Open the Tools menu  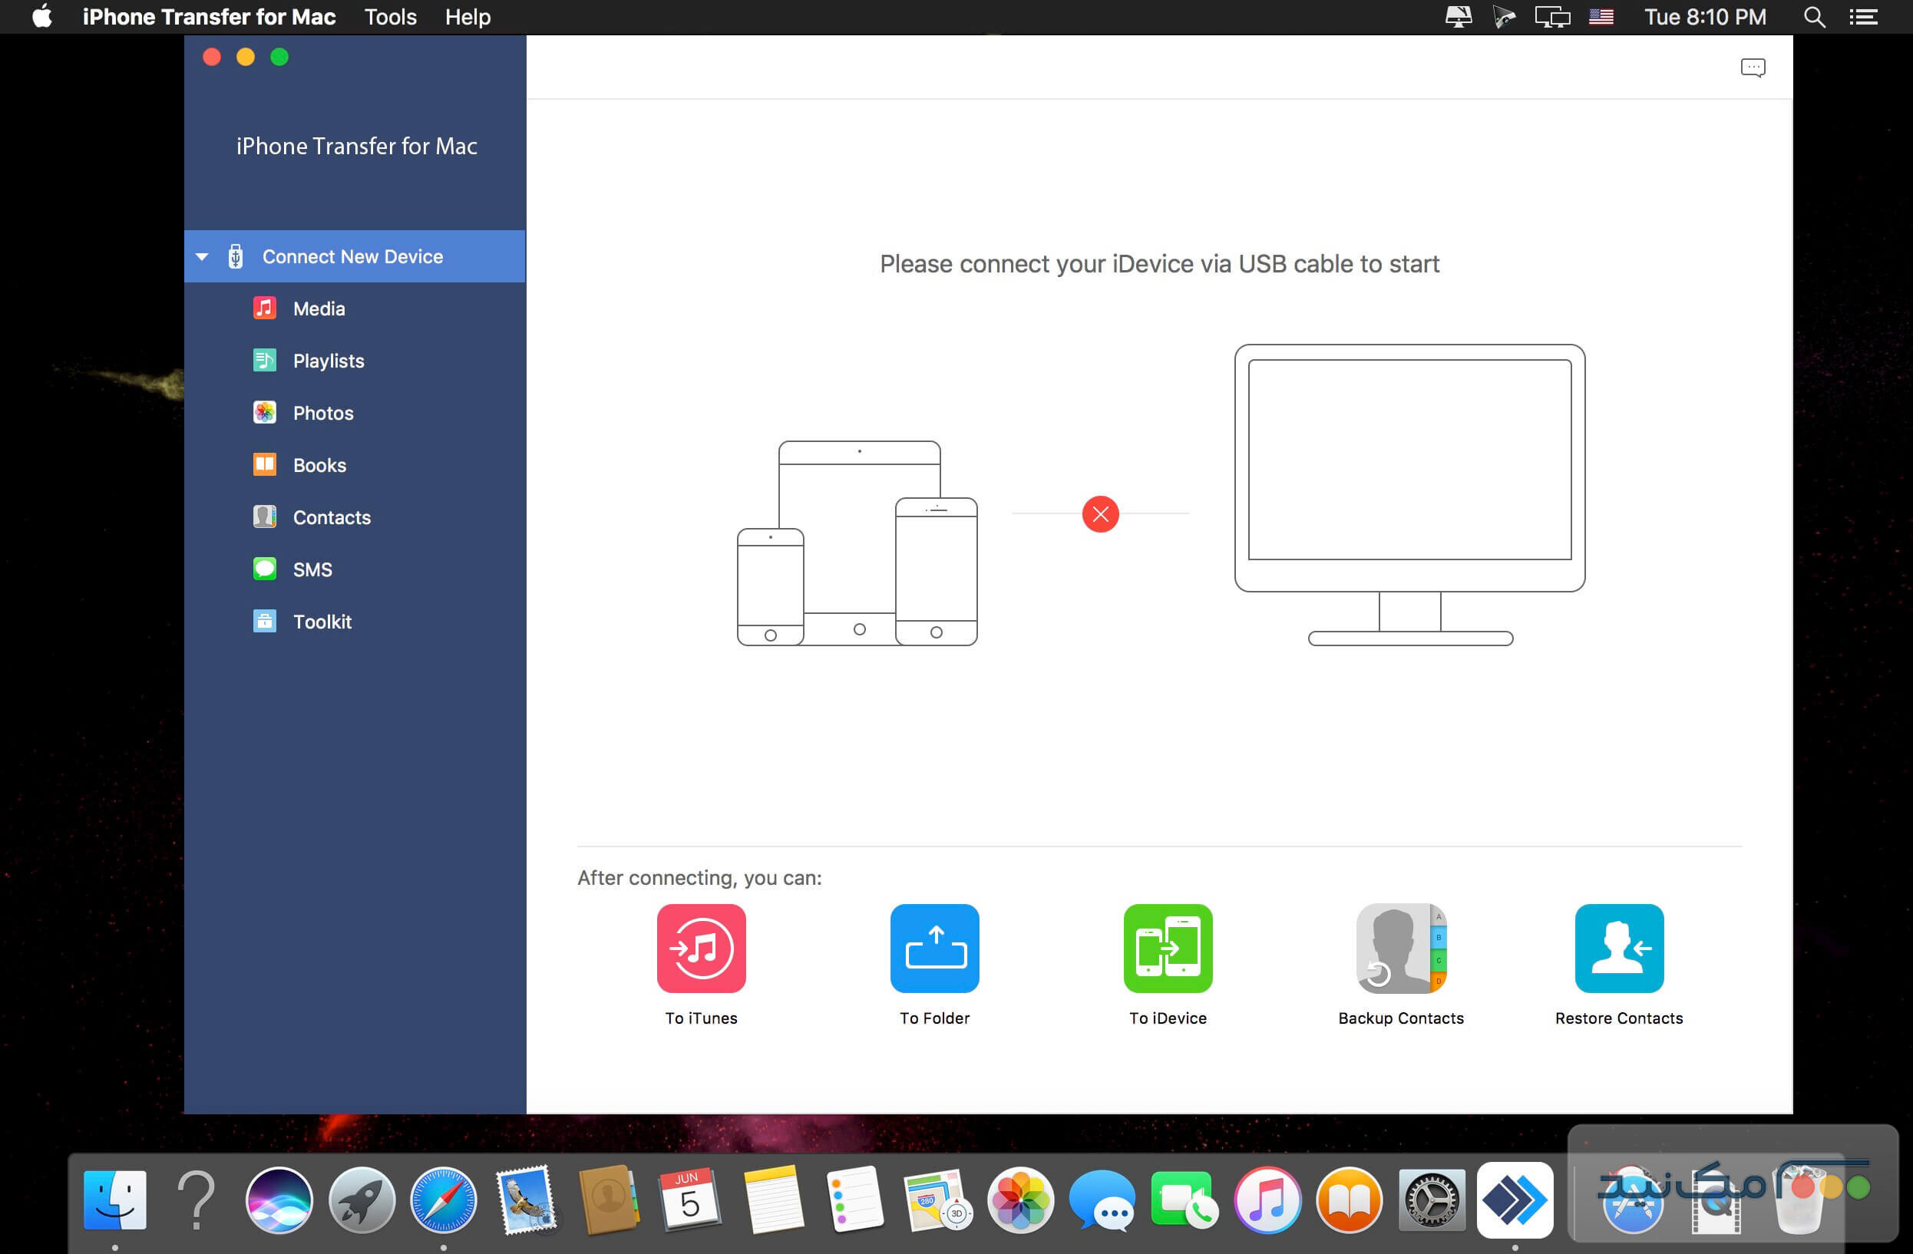point(390,17)
